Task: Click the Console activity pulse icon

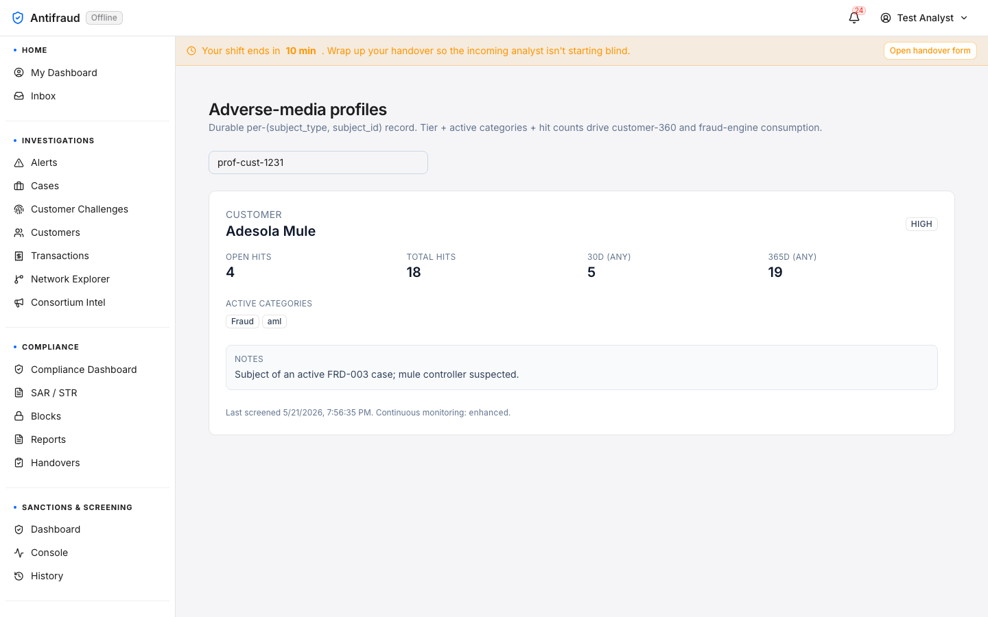Action: (19, 553)
